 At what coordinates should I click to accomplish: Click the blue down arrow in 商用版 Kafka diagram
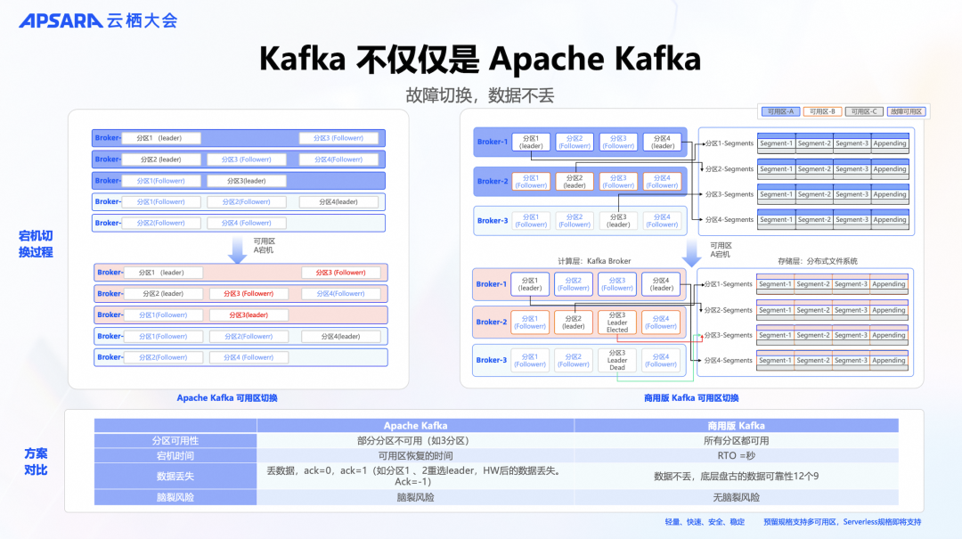tap(692, 253)
